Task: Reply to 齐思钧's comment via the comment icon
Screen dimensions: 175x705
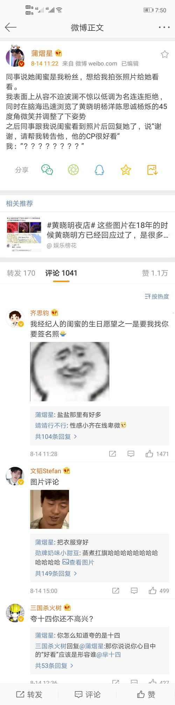Action: [x=131, y=454]
